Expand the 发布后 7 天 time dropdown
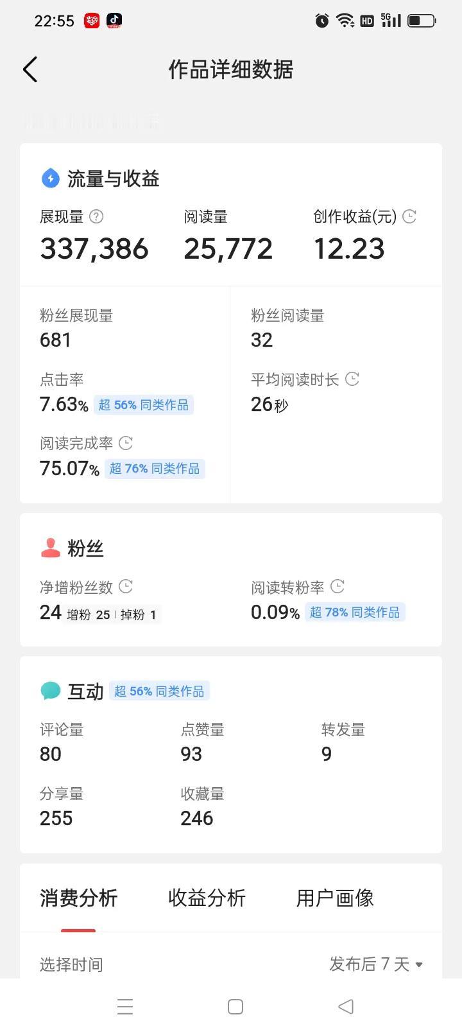 pos(376,964)
